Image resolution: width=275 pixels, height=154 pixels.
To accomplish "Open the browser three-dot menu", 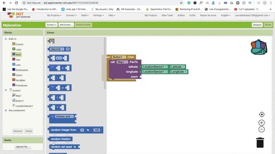I will pos(271,3).
